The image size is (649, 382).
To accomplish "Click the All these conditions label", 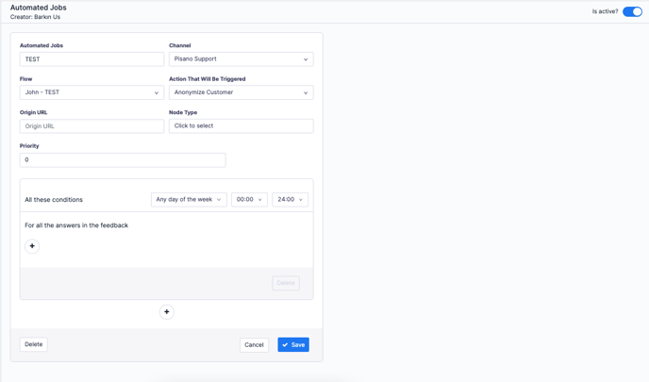I will pos(54,200).
